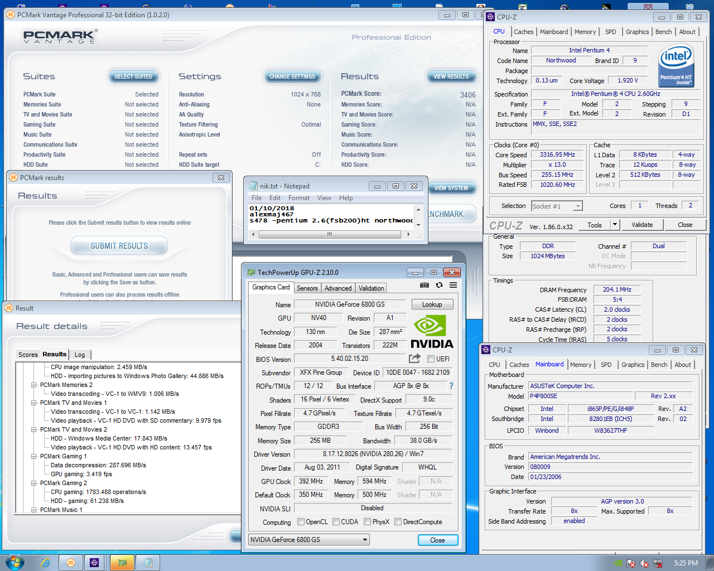
Task: Click the VIEW RESULTS button
Action: (451, 76)
